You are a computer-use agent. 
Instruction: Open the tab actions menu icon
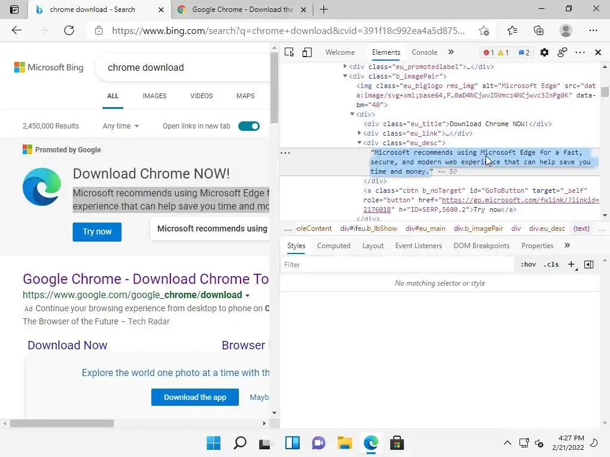(14, 10)
